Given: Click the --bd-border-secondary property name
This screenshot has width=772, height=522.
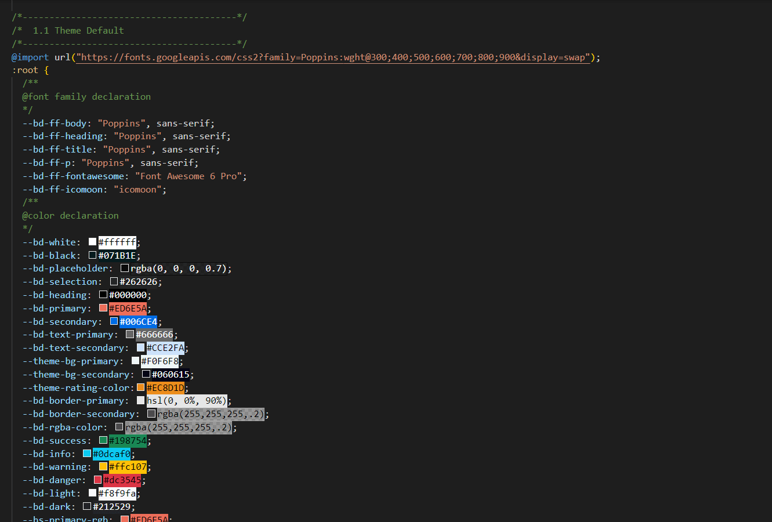Looking at the screenshot, I should [79, 414].
